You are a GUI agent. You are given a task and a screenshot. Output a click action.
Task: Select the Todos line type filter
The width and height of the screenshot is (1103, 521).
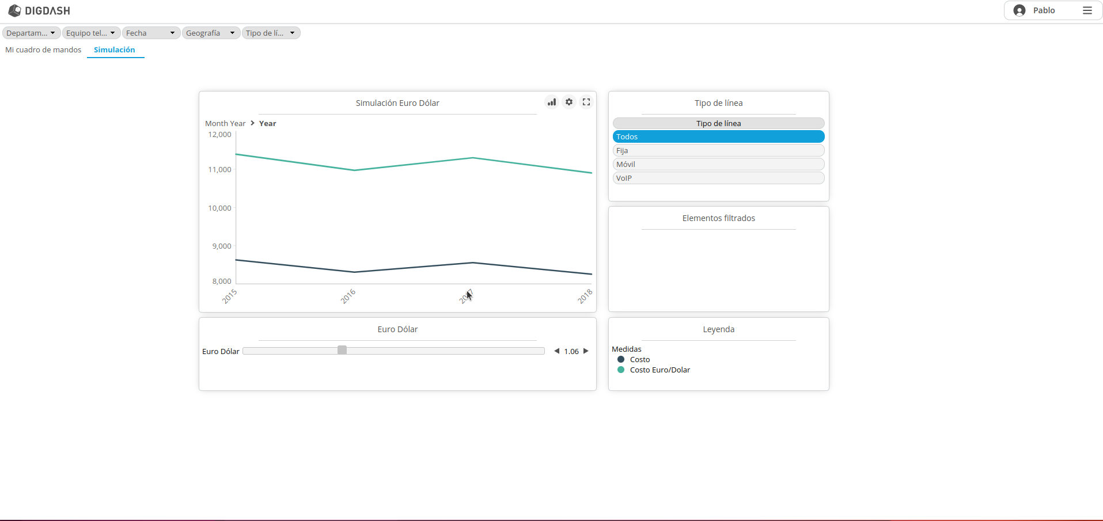click(x=718, y=136)
